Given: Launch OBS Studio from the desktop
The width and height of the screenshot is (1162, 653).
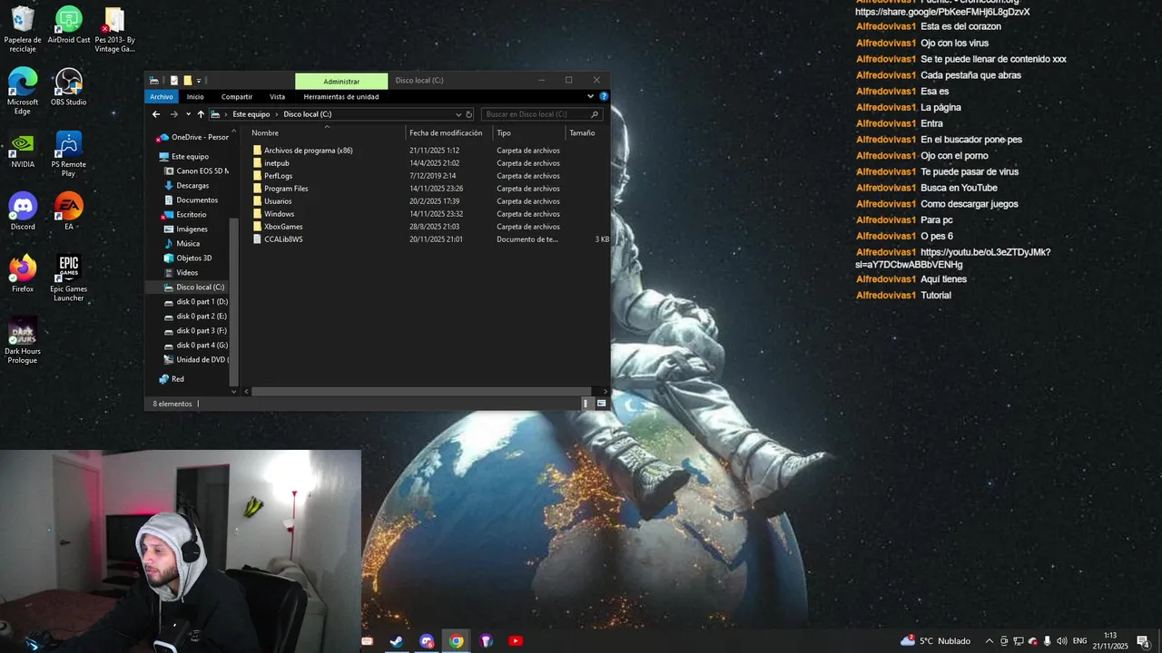Looking at the screenshot, I should click(x=68, y=87).
